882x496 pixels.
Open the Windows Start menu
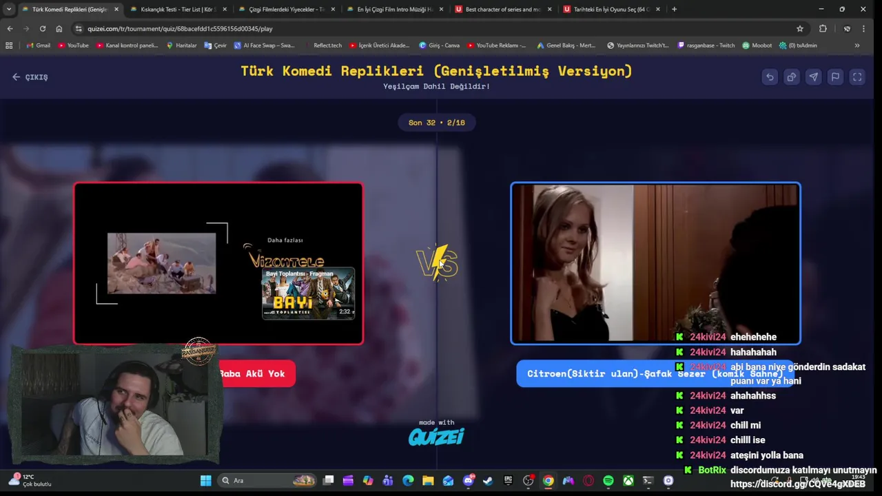click(x=205, y=481)
